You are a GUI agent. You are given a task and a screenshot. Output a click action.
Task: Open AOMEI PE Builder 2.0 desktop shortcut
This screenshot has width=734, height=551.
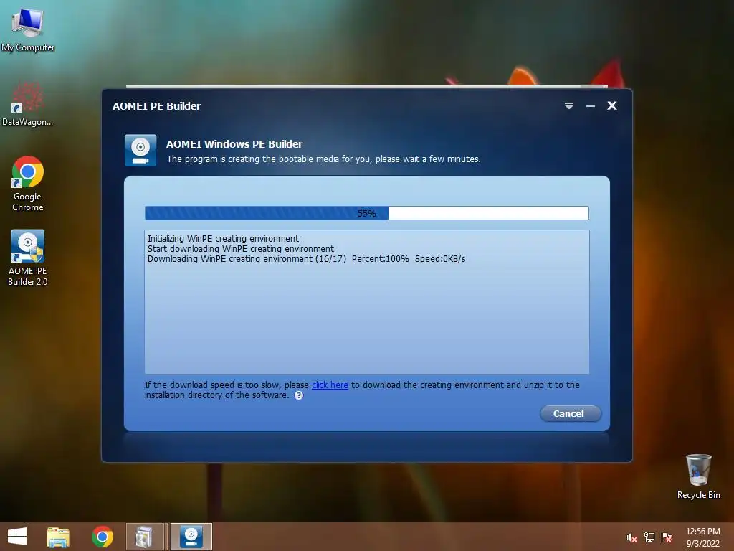[x=28, y=258]
